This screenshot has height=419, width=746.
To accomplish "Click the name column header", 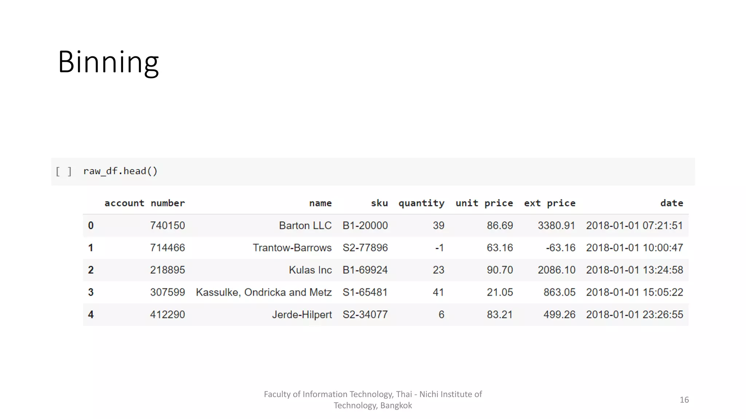I will [320, 203].
